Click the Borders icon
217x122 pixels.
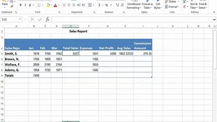click(39, 5)
